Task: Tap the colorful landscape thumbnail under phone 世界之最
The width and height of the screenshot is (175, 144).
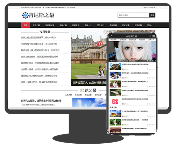Action: tap(115, 114)
